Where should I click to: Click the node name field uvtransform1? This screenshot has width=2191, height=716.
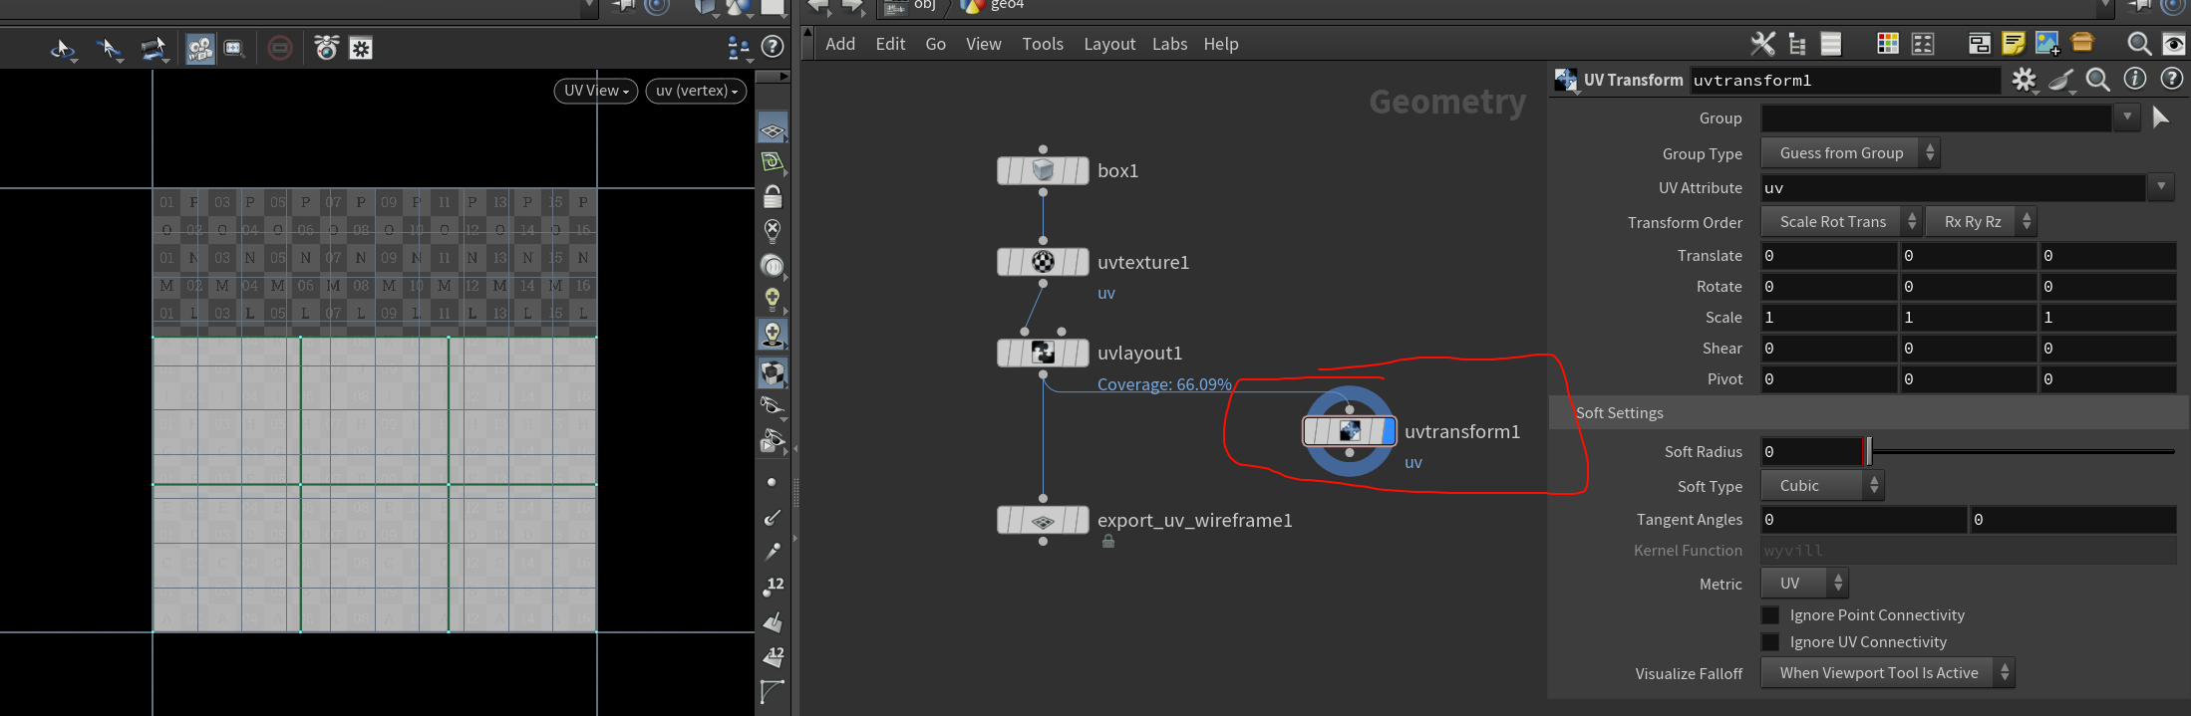coord(1844,81)
